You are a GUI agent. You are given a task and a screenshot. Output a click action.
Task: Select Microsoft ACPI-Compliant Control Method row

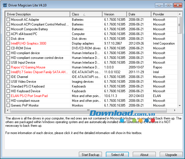coord(40,24)
